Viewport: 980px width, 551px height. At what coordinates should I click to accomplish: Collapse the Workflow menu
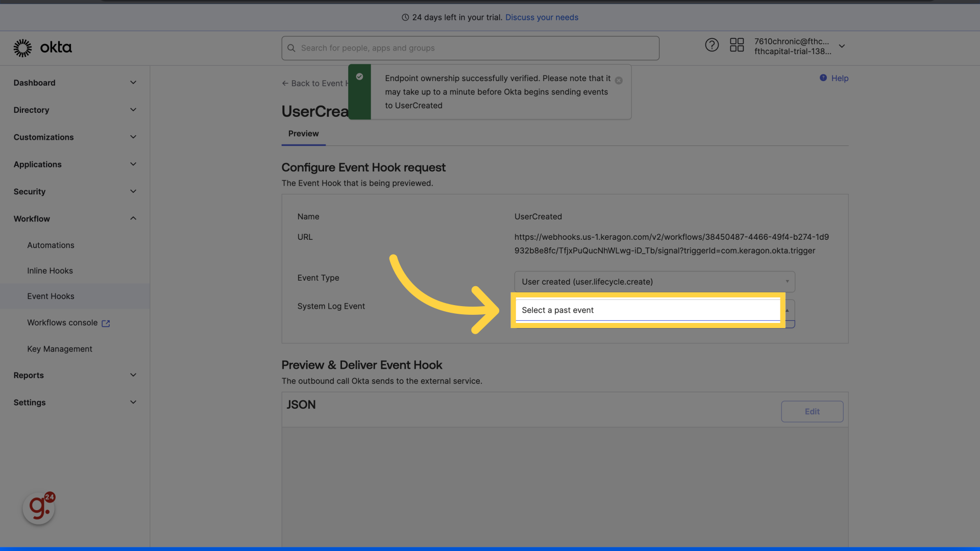pyautogui.click(x=75, y=219)
